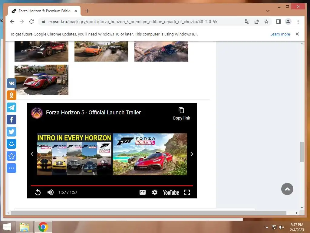Open the taskbar clock and date

pos(297,227)
